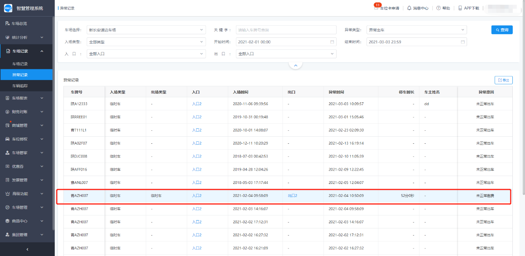Click the calendar icon in 开始时间 field
The image size is (525, 256).
coord(332,42)
